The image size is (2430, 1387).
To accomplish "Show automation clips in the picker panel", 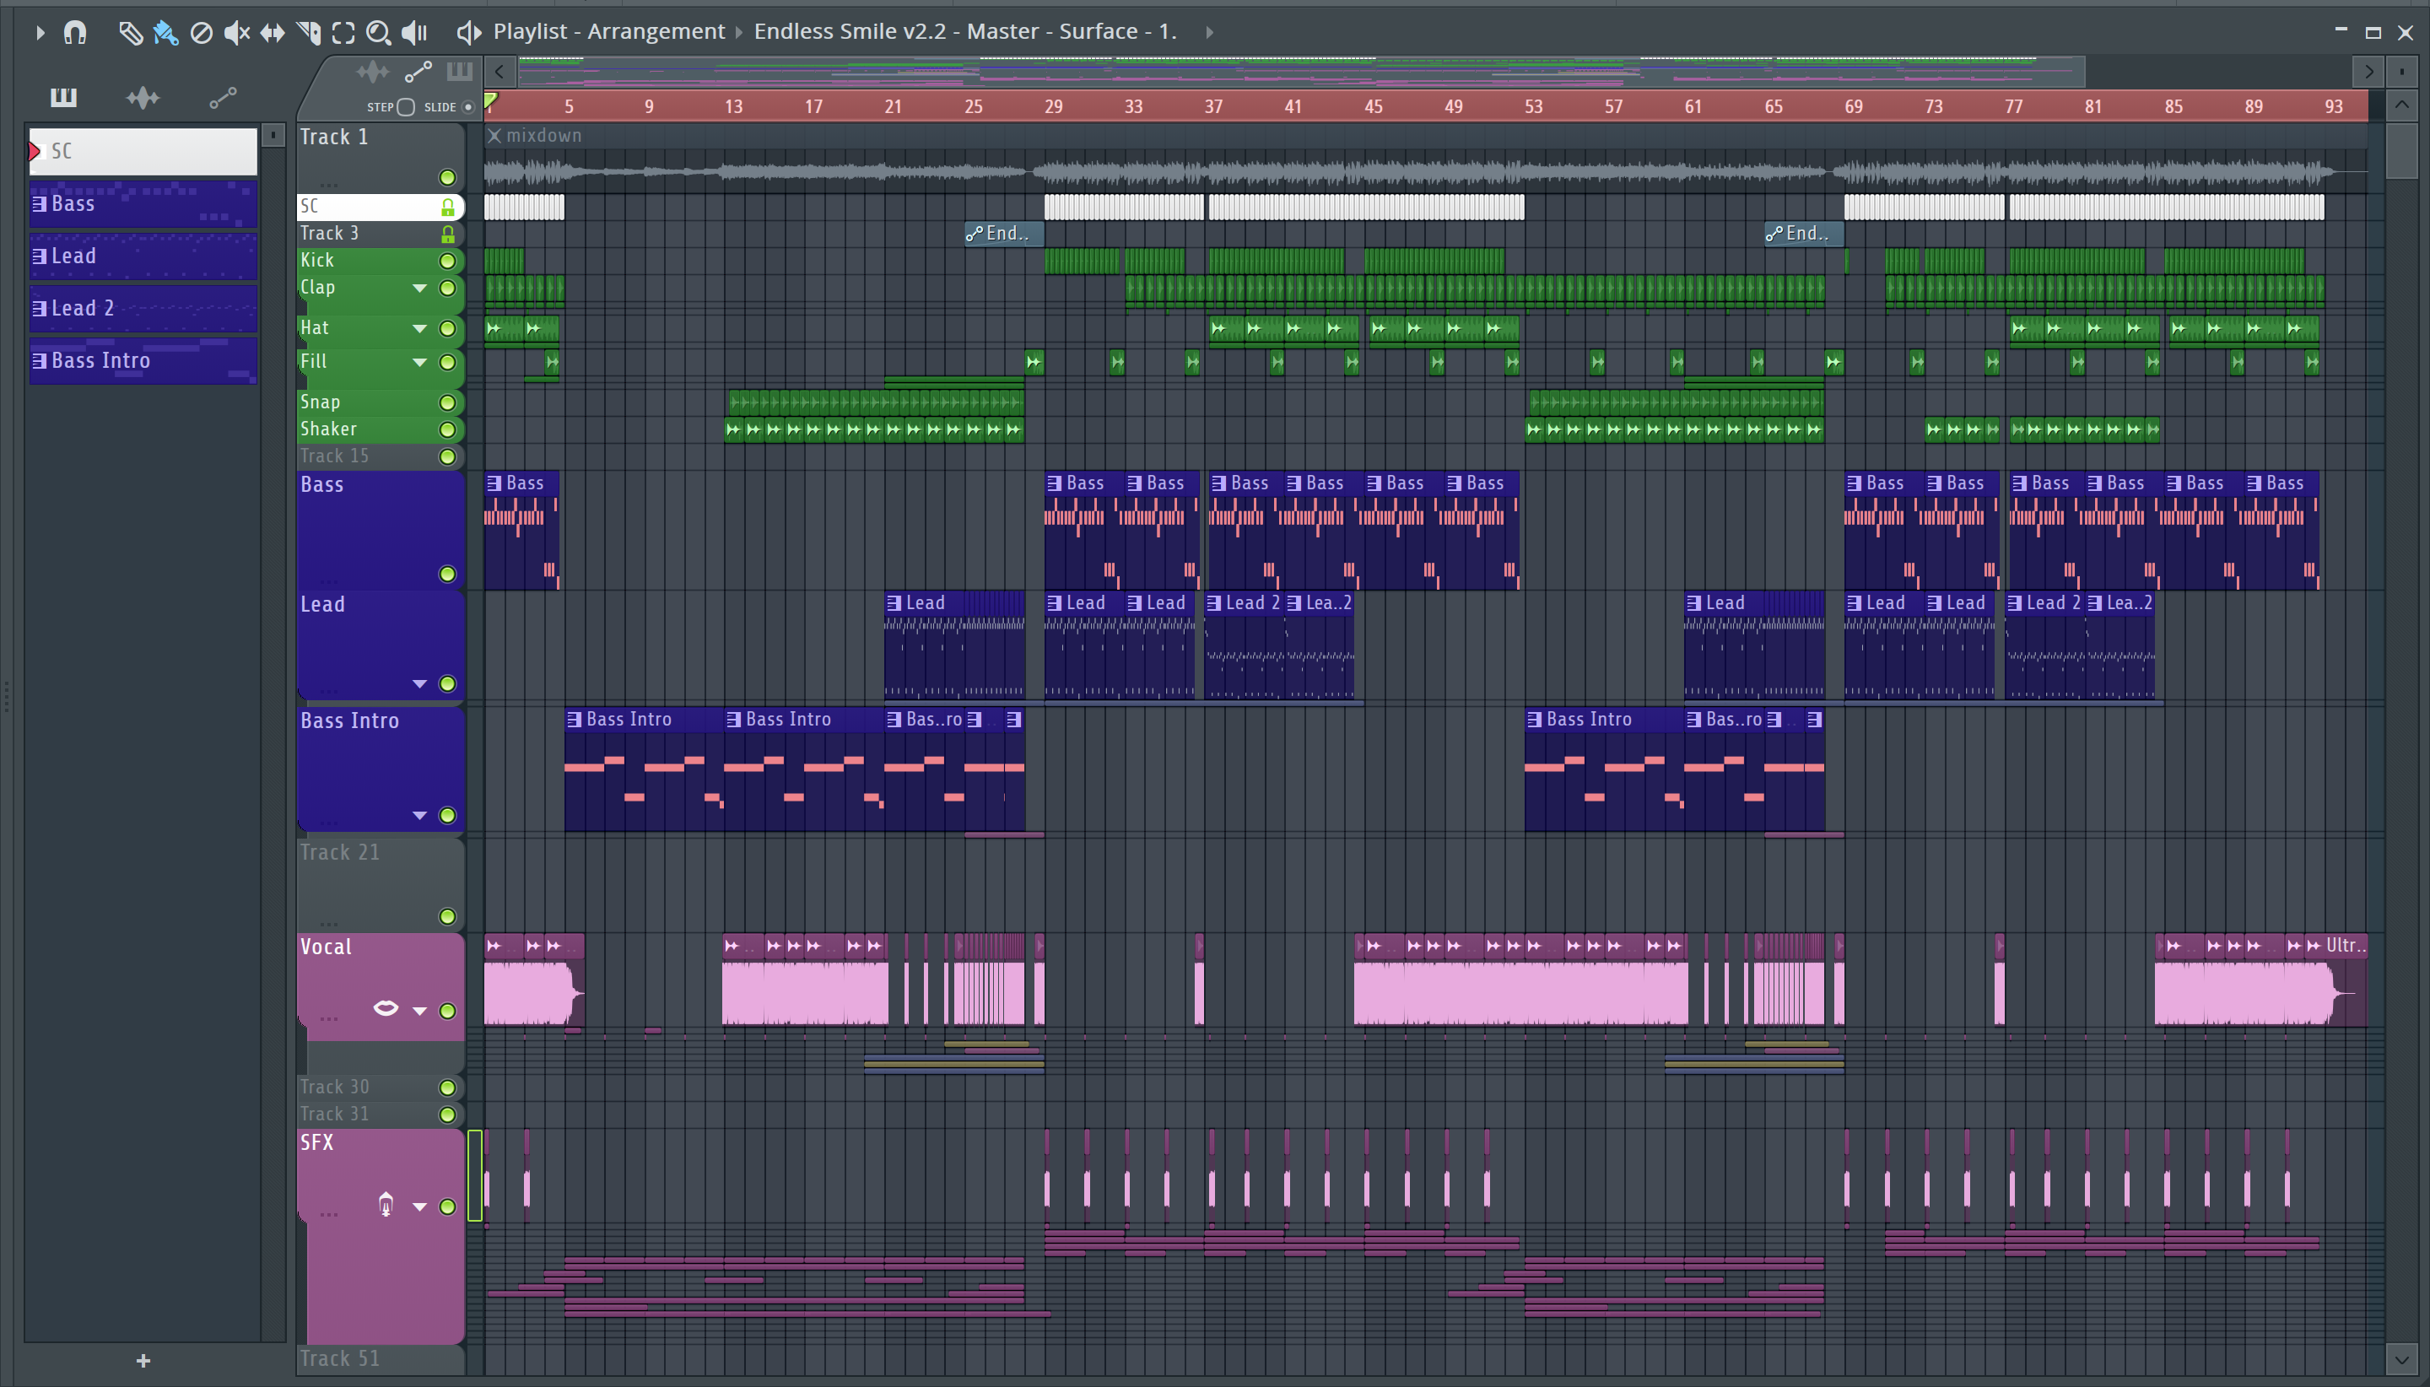I will tap(223, 97).
